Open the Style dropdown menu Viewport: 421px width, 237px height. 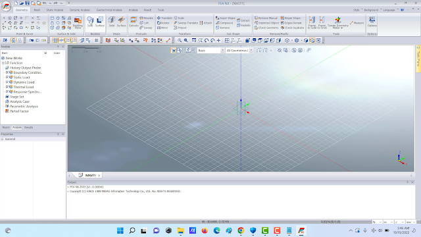point(357,10)
